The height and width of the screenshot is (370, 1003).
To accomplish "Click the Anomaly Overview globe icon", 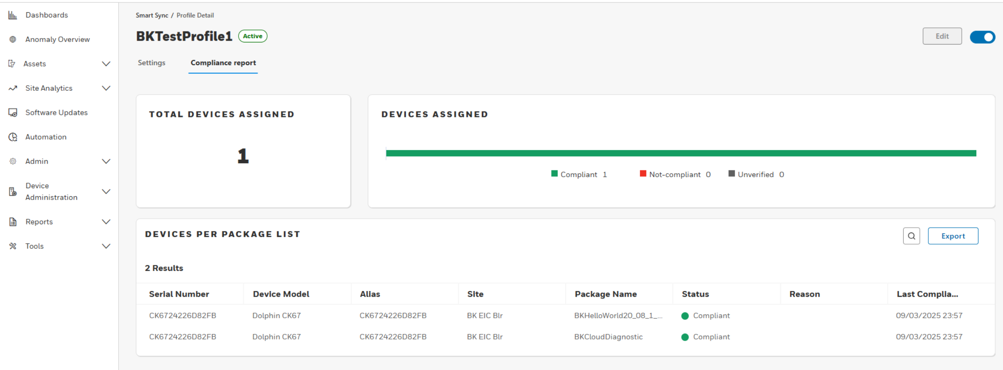I will tap(13, 39).
